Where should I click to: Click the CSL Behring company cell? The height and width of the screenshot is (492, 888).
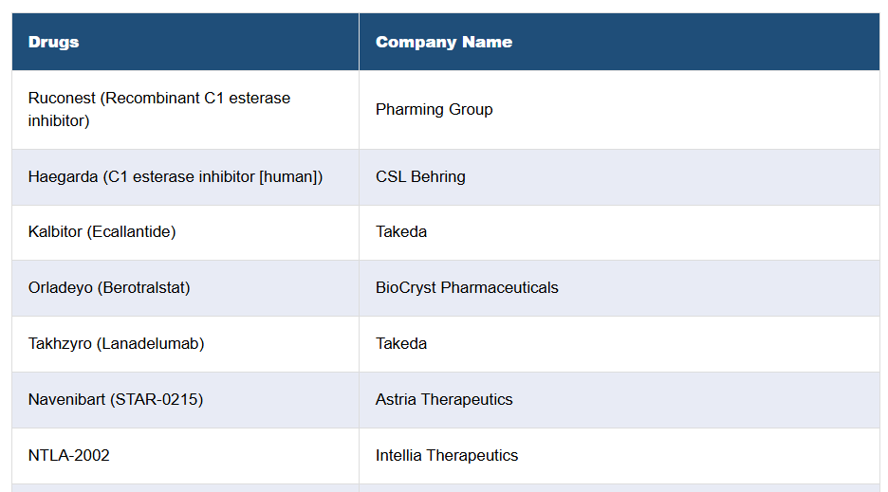(420, 176)
